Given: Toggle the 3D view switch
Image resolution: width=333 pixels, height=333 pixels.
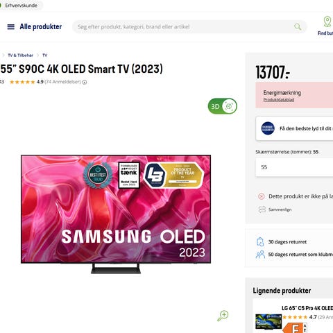Looking at the screenshot, I should coord(223,106).
